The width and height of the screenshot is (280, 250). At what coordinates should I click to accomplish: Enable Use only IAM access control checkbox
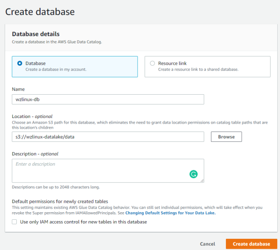pyautogui.click(x=15, y=222)
